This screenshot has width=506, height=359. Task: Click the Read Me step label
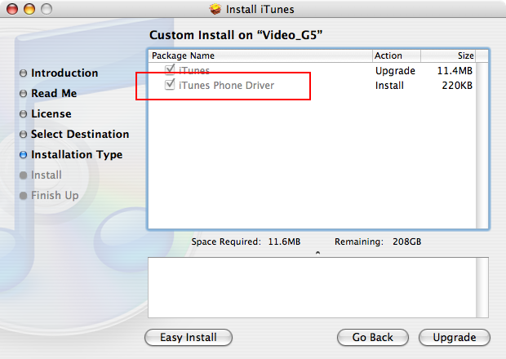point(54,93)
